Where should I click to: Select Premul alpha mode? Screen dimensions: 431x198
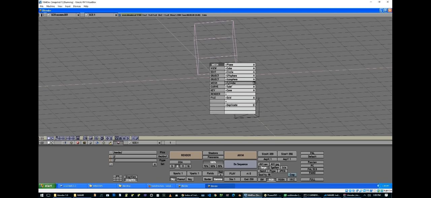coord(181,179)
